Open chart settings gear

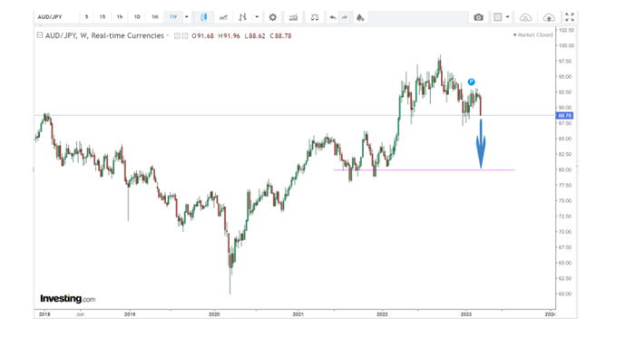tap(273, 17)
